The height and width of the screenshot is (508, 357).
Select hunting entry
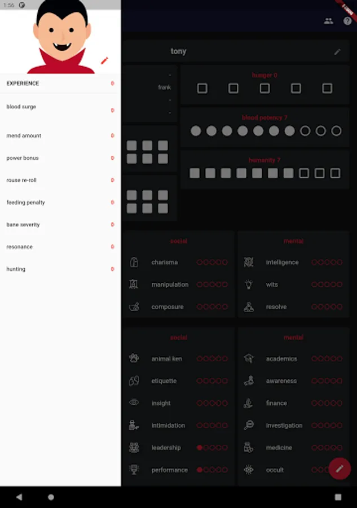click(60, 269)
